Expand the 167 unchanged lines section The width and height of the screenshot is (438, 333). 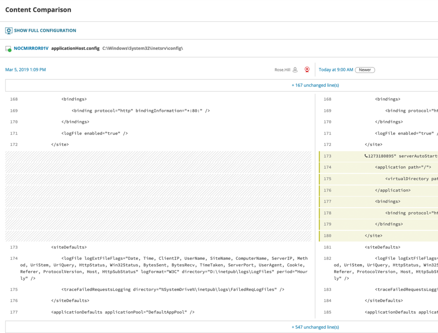[315, 85]
